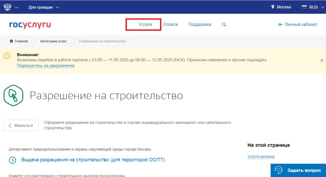Click the Разрешение на строительство page heading
The width and height of the screenshot is (326, 177).
pyautogui.click(x=106, y=96)
